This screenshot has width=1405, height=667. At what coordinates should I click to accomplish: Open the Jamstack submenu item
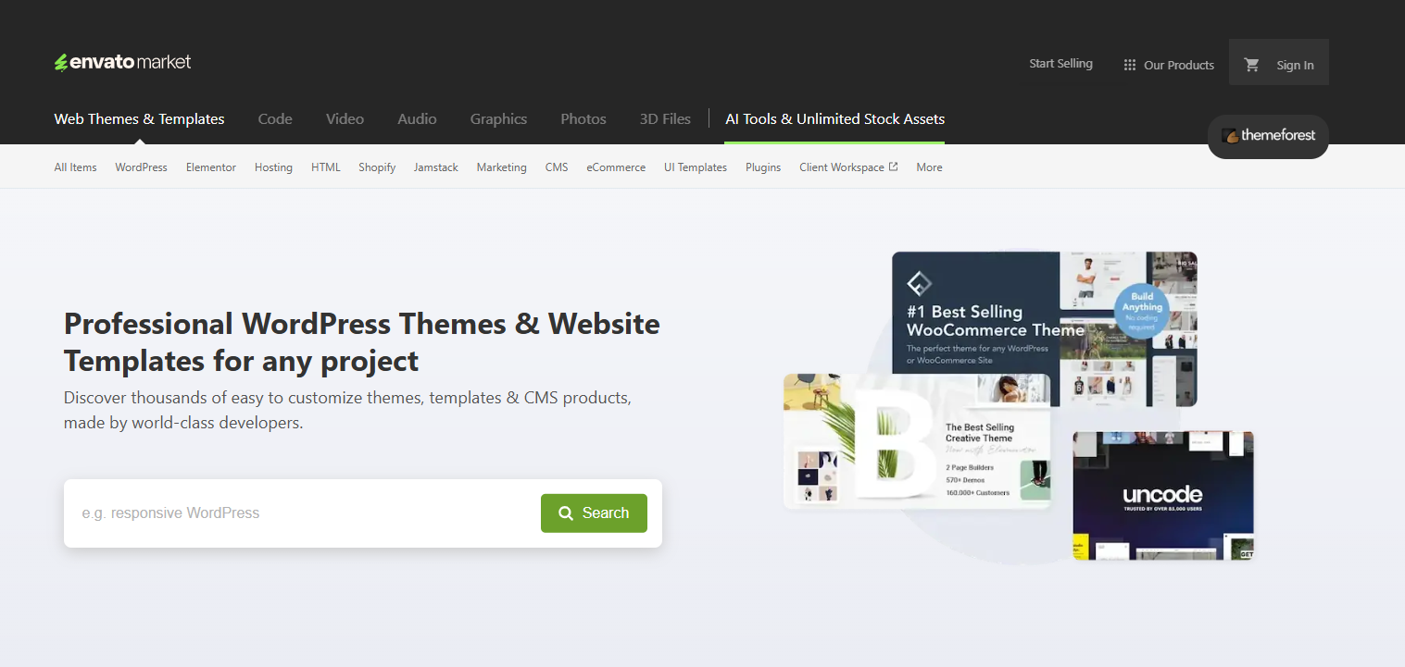point(436,167)
